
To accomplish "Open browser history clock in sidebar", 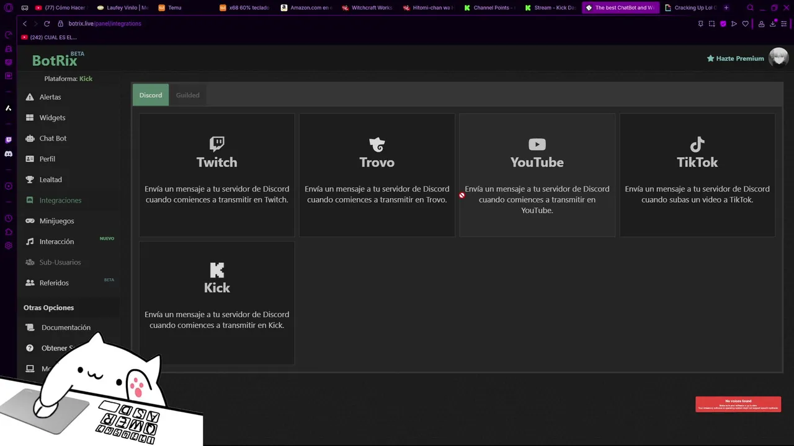I will pyautogui.click(x=8, y=218).
